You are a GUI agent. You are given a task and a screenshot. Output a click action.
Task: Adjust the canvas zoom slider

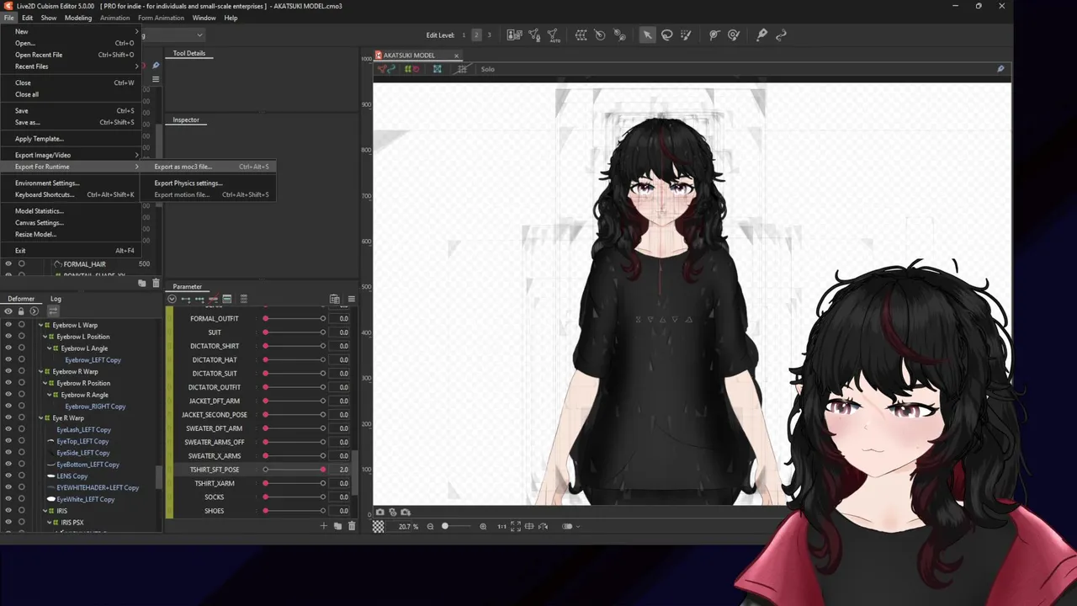[456, 526]
